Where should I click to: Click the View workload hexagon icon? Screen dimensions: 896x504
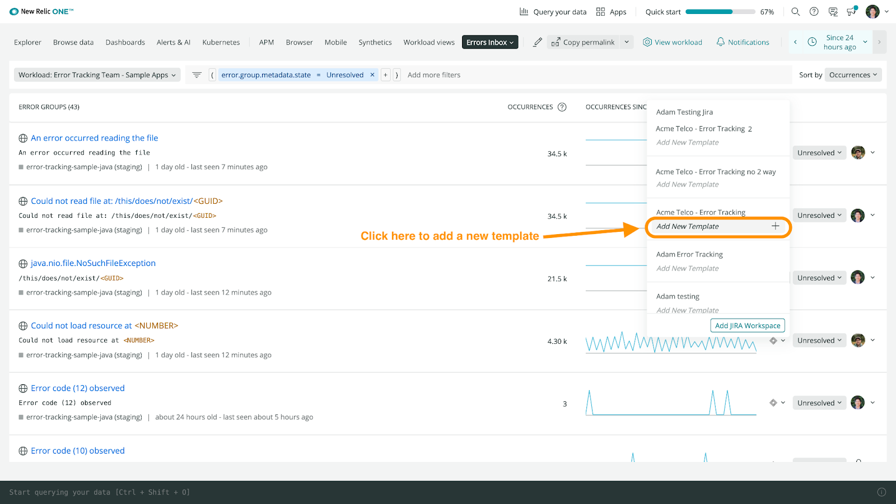pos(647,42)
